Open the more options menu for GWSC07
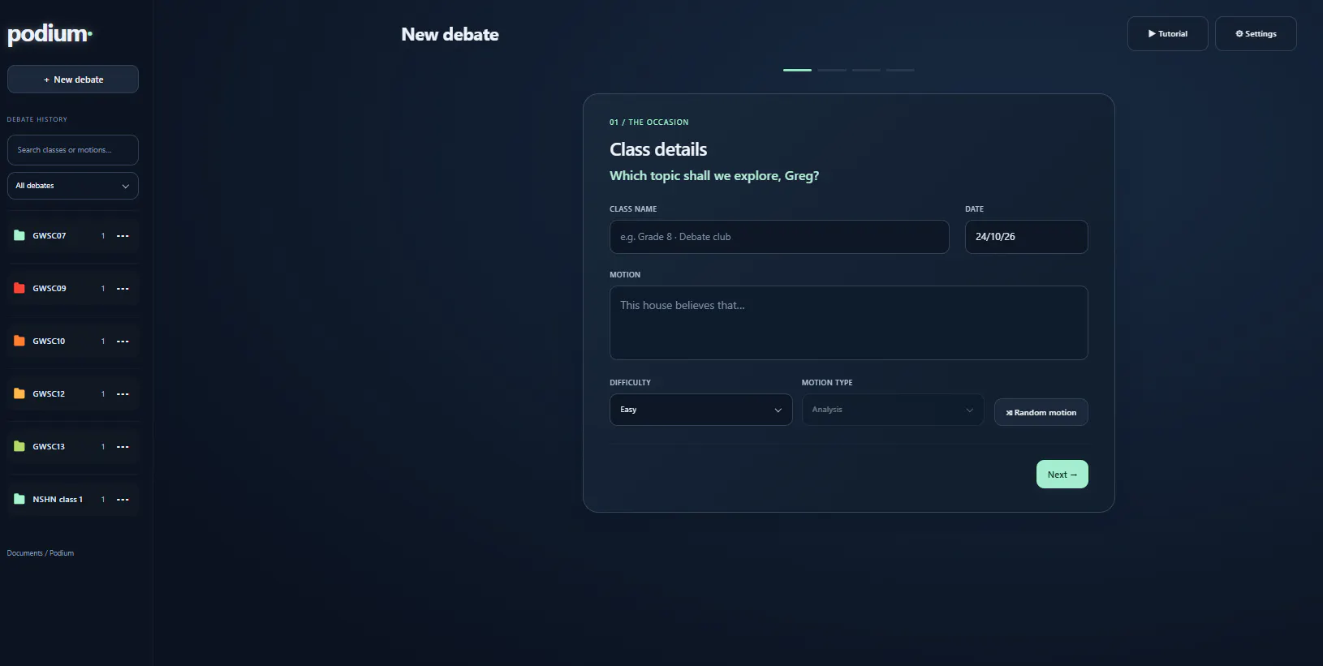The width and height of the screenshot is (1323, 666). tap(123, 236)
